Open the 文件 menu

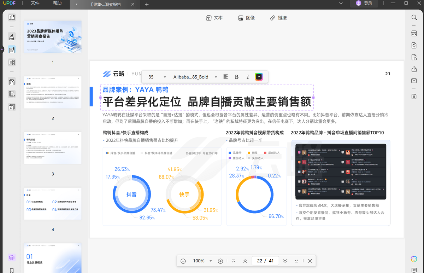(x=35, y=3)
